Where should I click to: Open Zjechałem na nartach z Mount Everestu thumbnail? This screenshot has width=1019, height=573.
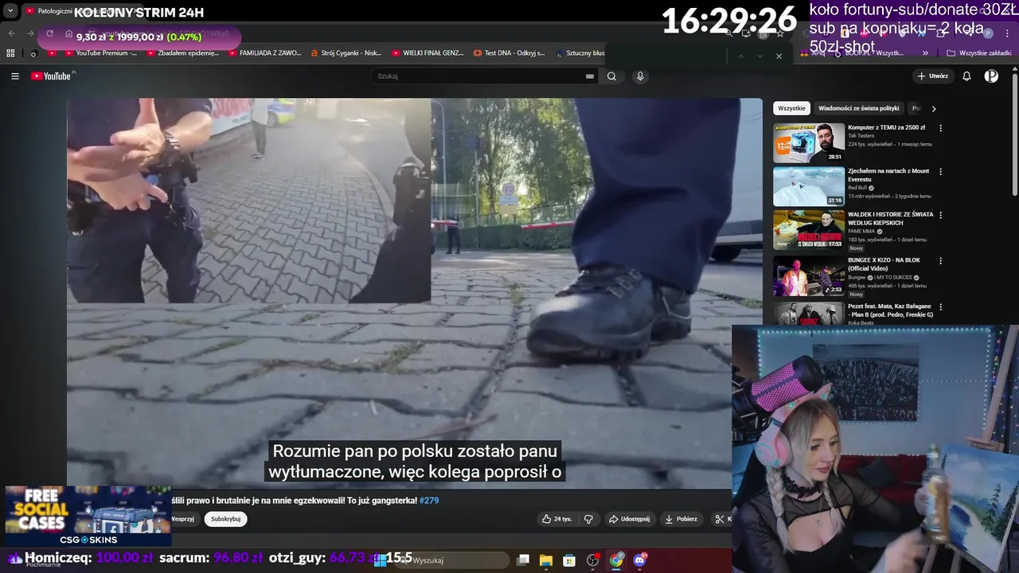tap(809, 186)
